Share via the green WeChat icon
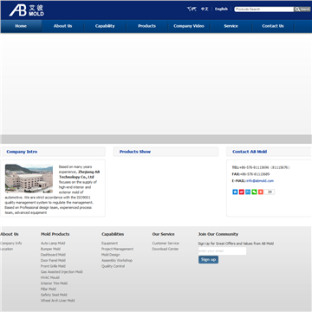This screenshot has width=312, height=312. (254, 192)
